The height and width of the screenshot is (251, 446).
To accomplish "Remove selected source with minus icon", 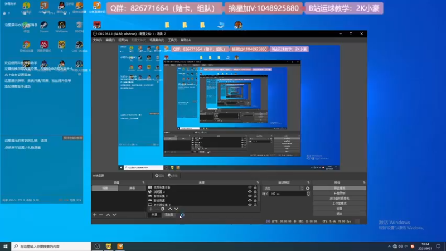I will tap(157, 209).
